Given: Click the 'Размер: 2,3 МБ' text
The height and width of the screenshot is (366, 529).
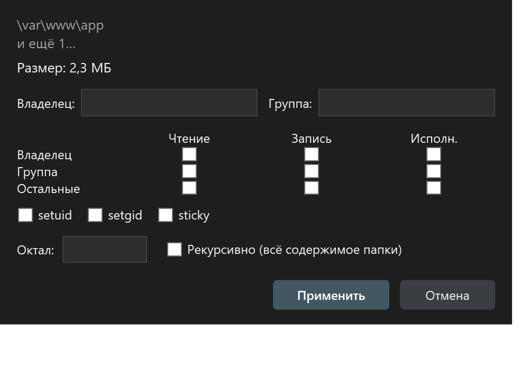Looking at the screenshot, I should 64,68.
